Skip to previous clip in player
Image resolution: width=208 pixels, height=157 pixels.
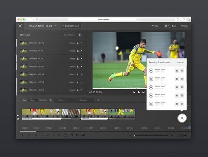pyautogui.click(x=134, y=92)
